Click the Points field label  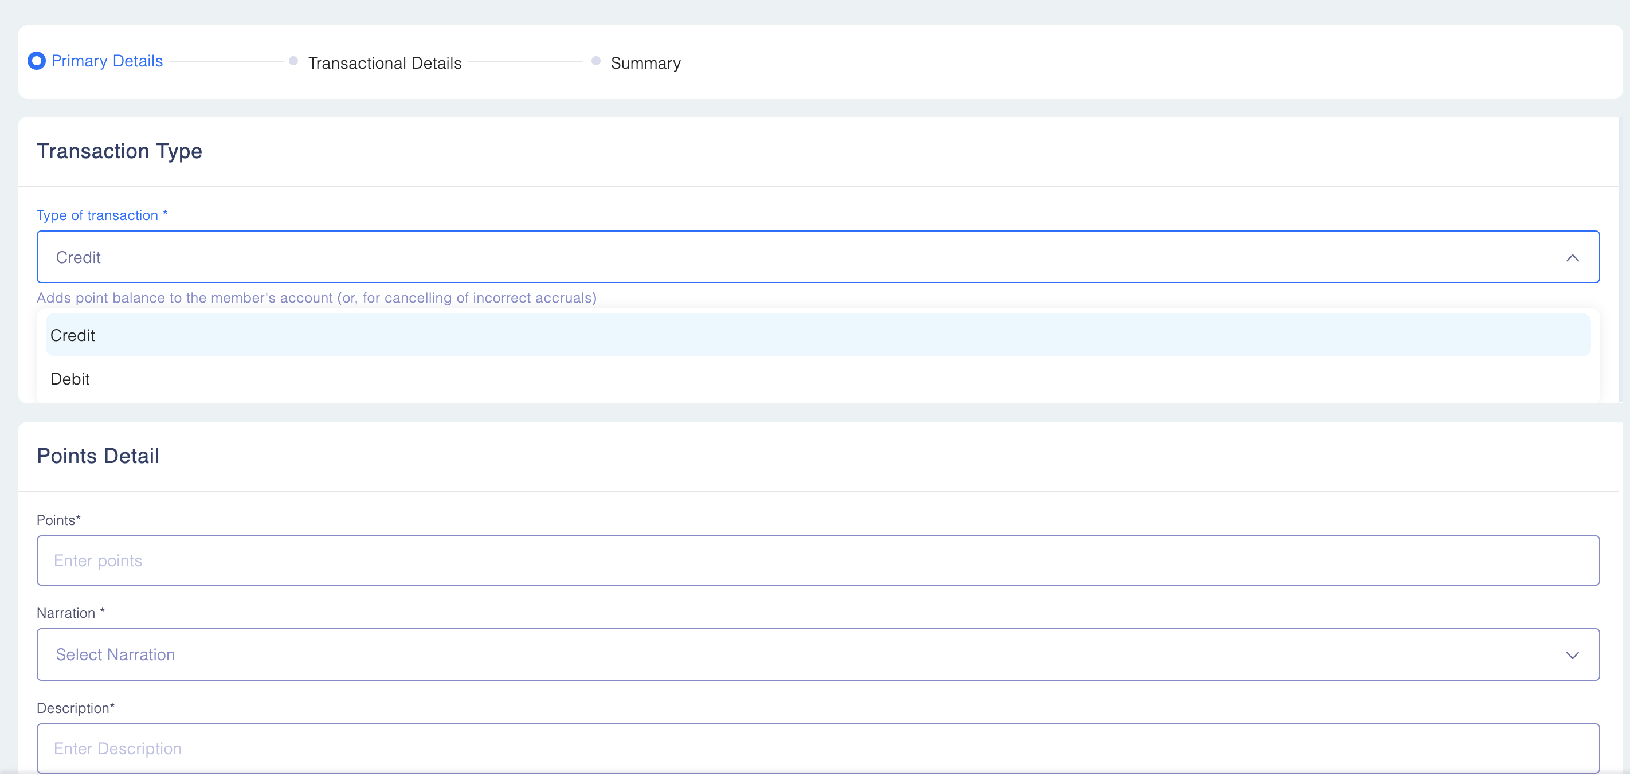[x=58, y=520]
